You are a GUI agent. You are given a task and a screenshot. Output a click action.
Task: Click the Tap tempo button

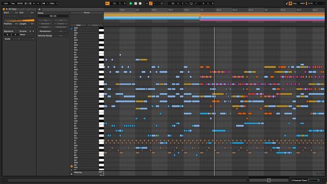[x=13, y=4]
